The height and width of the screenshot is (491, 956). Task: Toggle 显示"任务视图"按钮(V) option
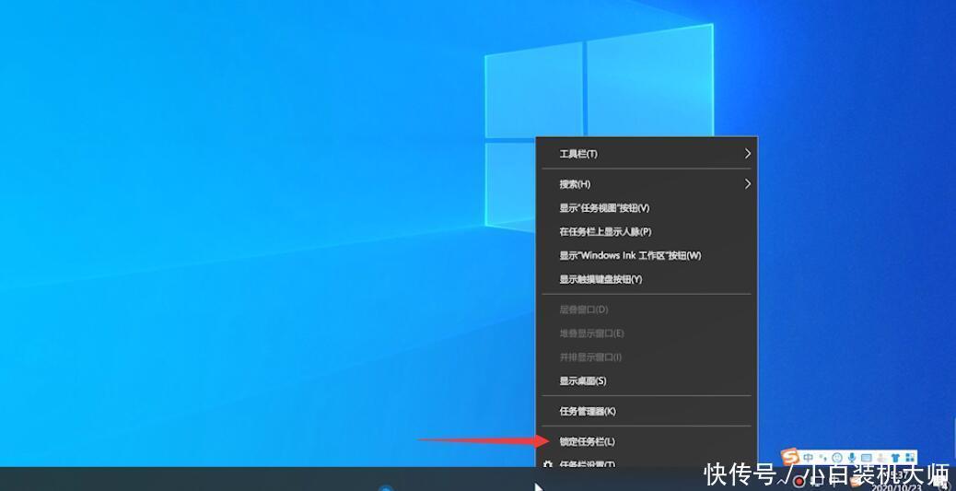pos(647,208)
